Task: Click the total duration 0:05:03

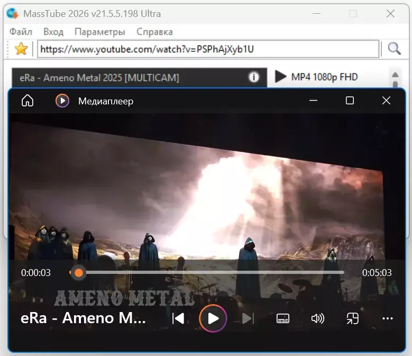Action: pyautogui.click(x=377, y=273)
